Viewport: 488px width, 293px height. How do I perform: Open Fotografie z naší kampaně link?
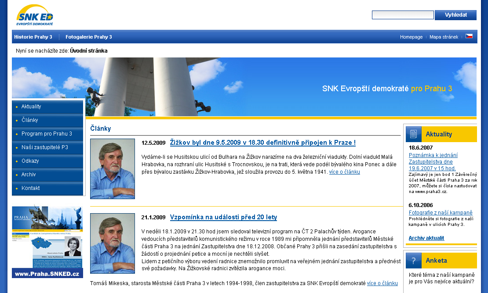click(441, 213)
